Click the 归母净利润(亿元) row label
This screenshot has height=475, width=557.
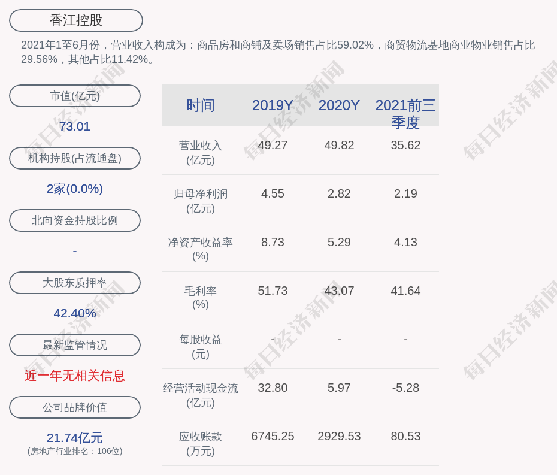[201, 201]
